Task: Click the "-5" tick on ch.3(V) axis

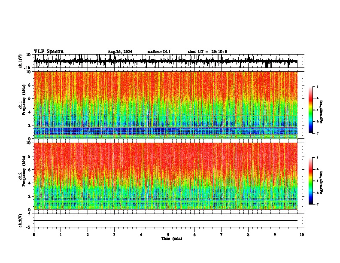Action: point(29,227)
